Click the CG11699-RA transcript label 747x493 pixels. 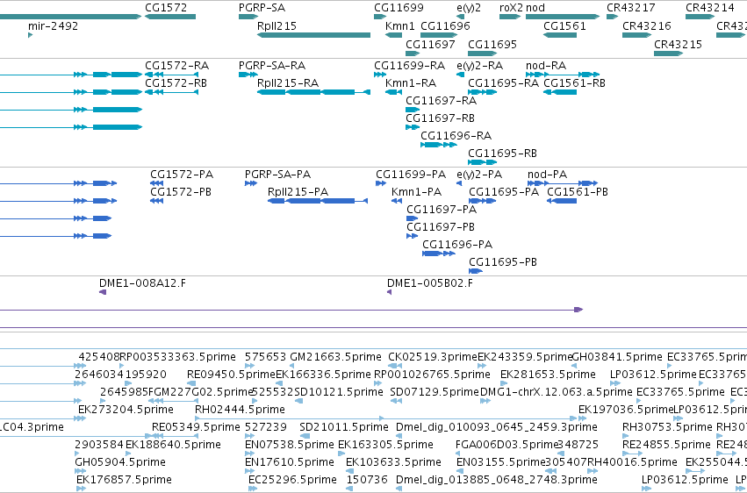[x=409, y=66]
